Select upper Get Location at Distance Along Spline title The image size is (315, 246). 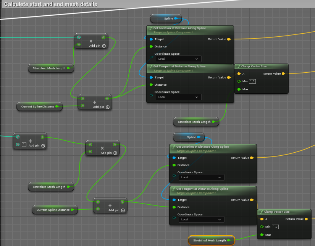click(179, 28)
